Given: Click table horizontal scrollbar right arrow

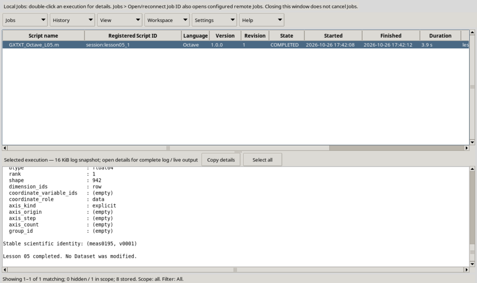Looking at the screenshot, I should [x=467, y=148].
